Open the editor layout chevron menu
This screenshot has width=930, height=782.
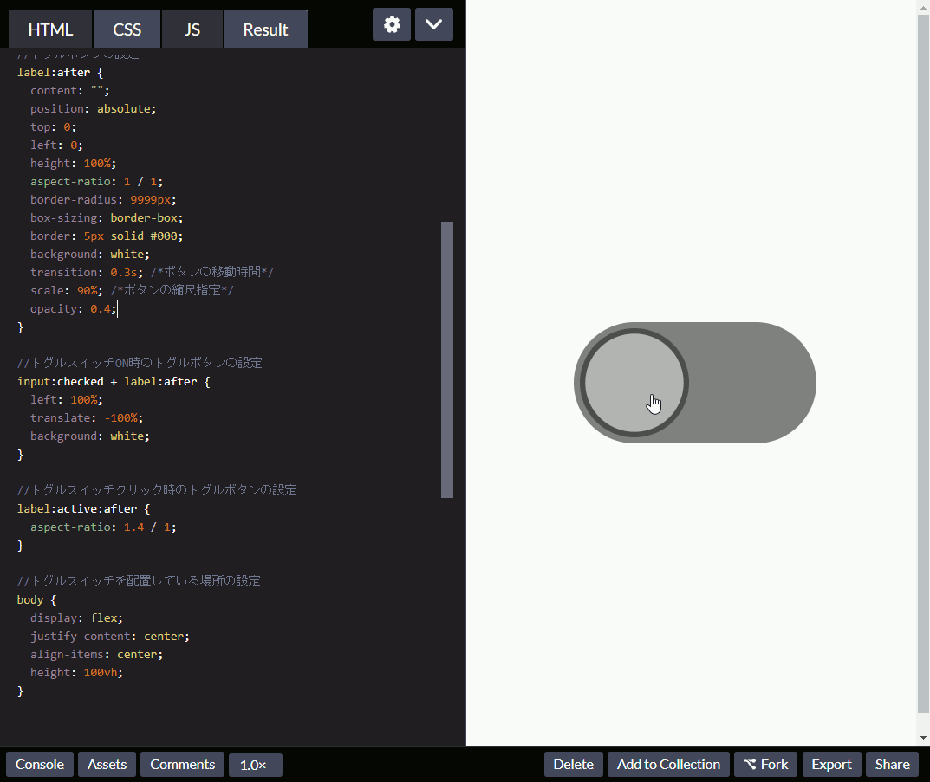coord(433,24)
